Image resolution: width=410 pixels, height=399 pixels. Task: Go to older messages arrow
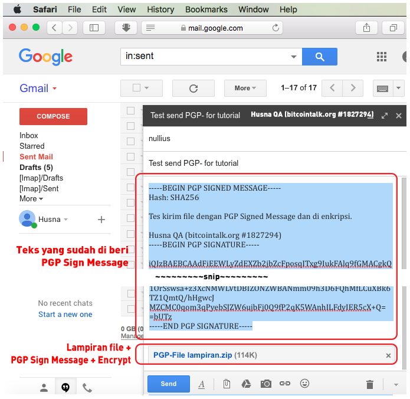coord(353,88)
